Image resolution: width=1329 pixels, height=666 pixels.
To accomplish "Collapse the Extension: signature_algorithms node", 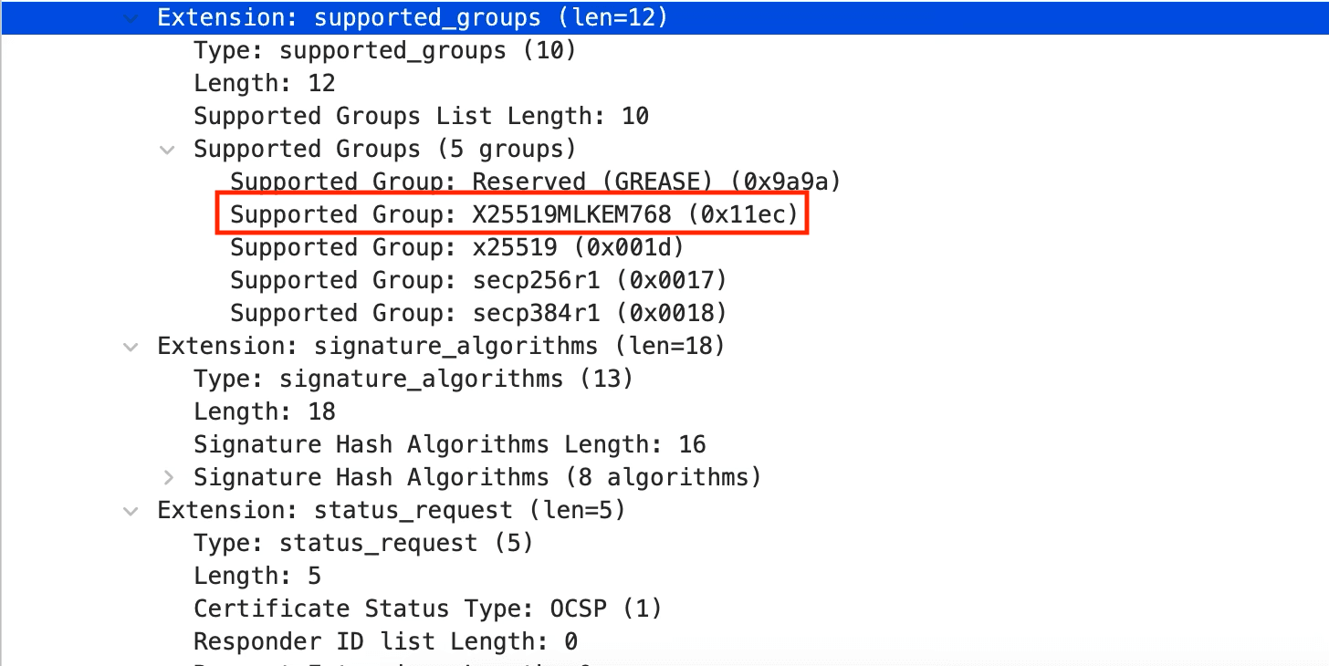I will click(x=131, y=347).
